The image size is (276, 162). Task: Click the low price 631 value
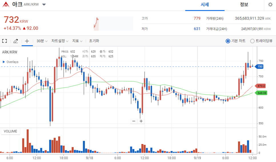pos(197,29)
